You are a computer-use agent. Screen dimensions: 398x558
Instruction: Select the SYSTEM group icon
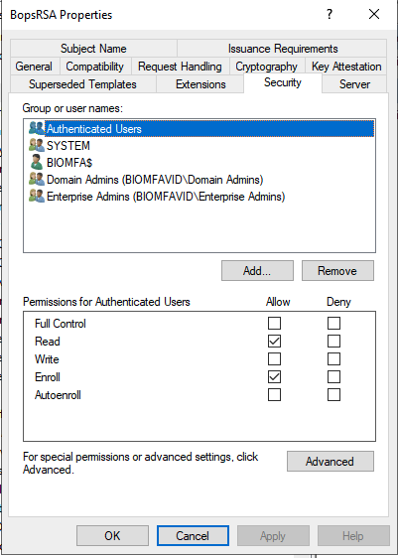click(x=37, y=145)
